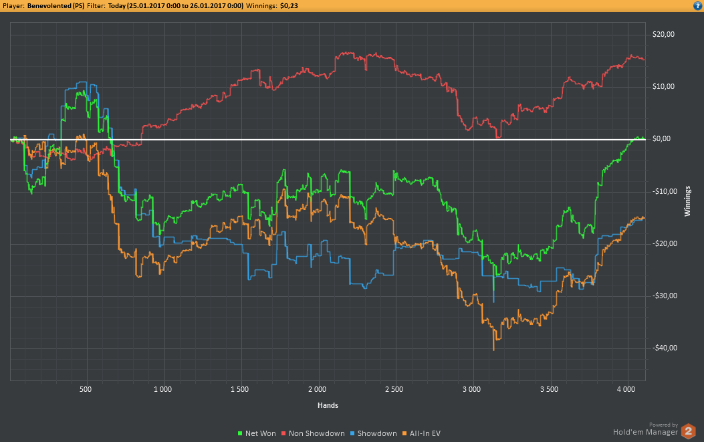The width and height of the screenshot is (704, 442).
Task: Toggle the All-In EV legend entry
Action: 421,433
